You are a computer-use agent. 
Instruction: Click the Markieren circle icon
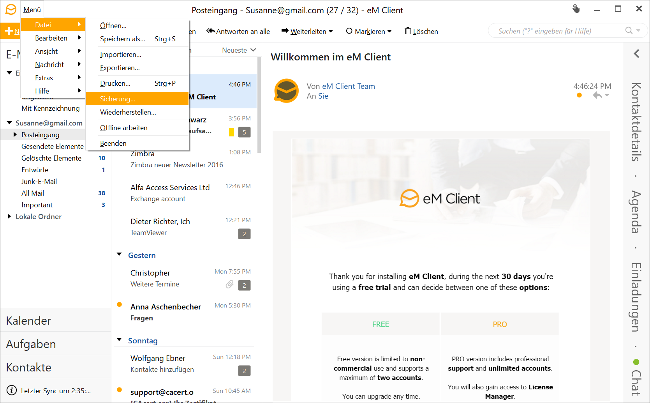pos(349,31)
